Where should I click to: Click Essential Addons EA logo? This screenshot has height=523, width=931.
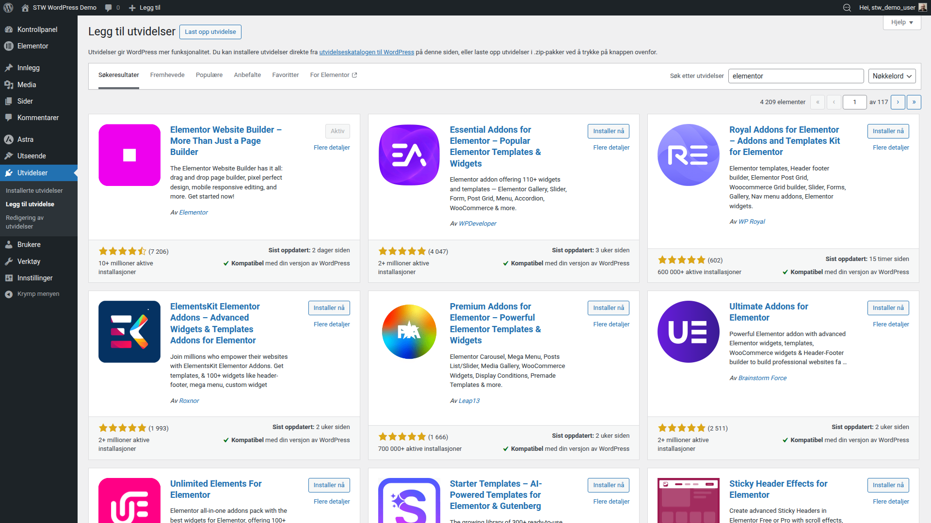tap(409, 155)
